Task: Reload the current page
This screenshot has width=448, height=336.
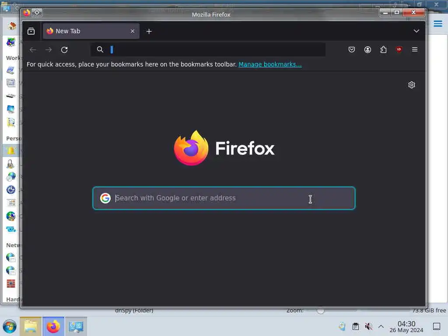Action: pos(64,50)
